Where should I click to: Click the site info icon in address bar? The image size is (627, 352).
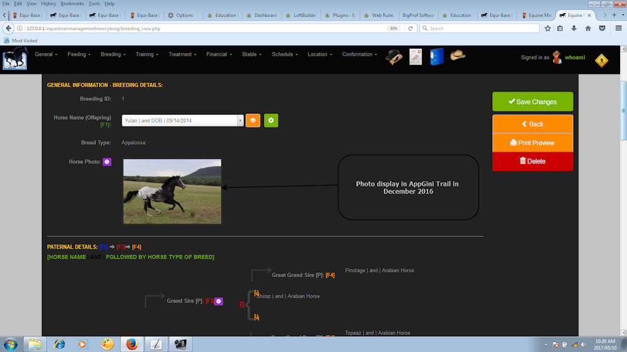19,28
